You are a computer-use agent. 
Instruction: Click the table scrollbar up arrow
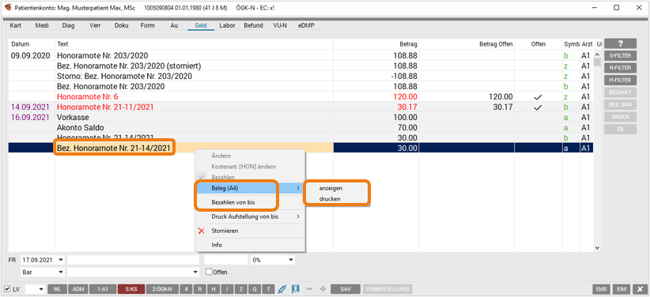597,55
